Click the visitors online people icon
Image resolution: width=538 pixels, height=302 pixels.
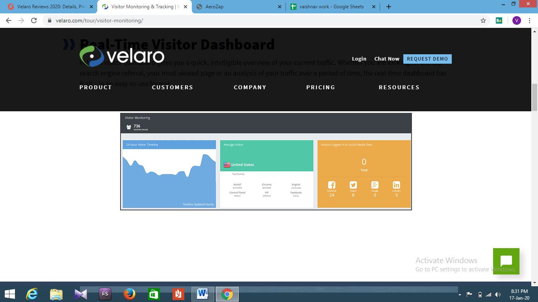click(x=129, y=127)
